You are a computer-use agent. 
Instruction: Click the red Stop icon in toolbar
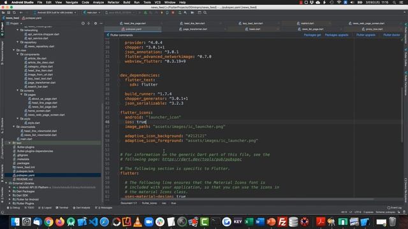173,13
